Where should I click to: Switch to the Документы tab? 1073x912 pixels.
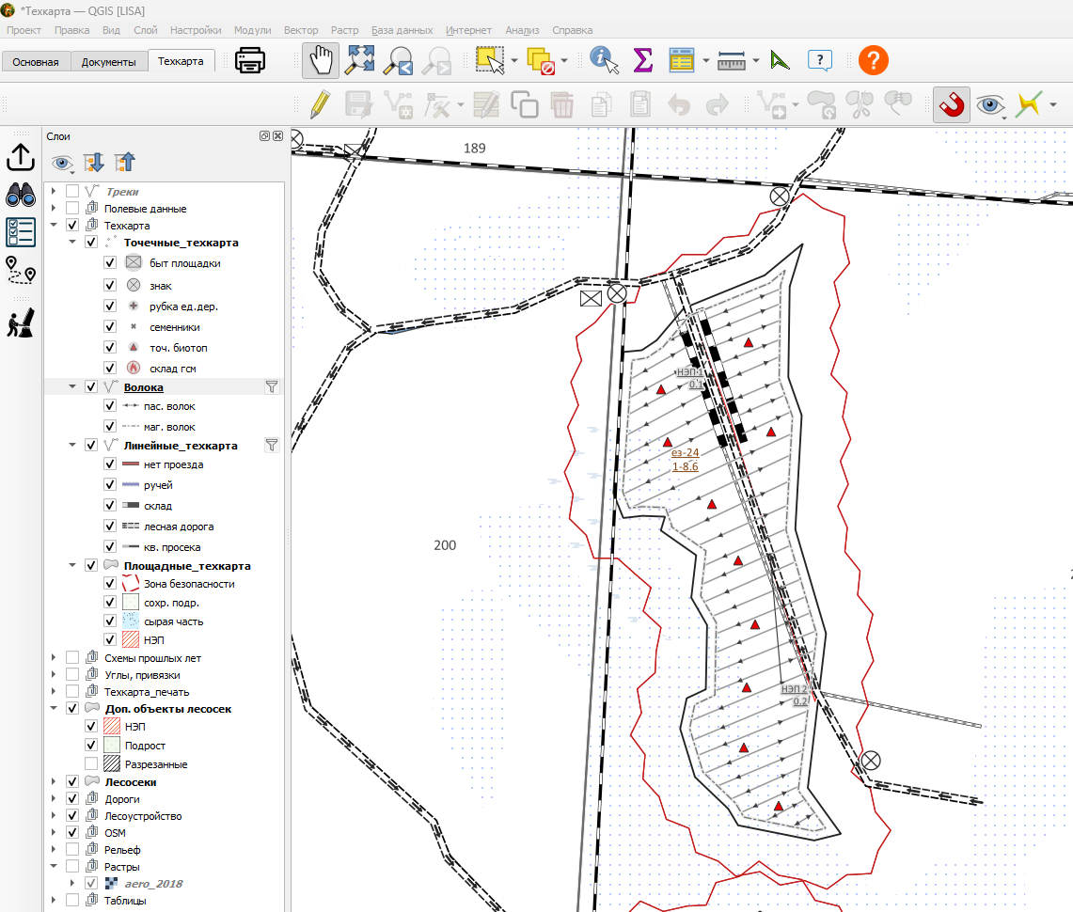[108, 61]
